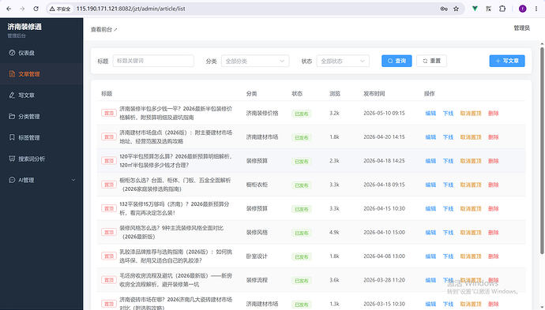Click the 浏览 column header
Screen dimensions: 545x310
(x=335, y=94)
